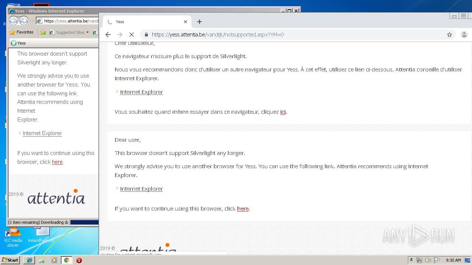Image resolution: width=472 pixels, height=265 pixels.
Task: Add to Favorites bar star icon
Action: (43, 32)
